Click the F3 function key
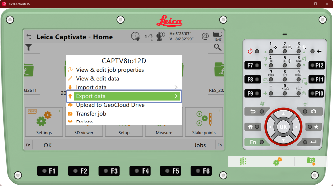The width and height of the screenshot is (333, 186). pyautogui.click(x=109, y=171)
